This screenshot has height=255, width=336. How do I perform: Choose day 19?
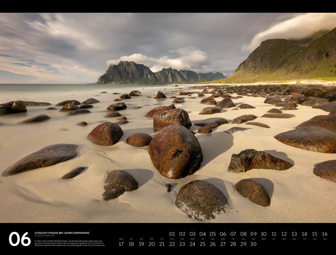coord(142,244)
